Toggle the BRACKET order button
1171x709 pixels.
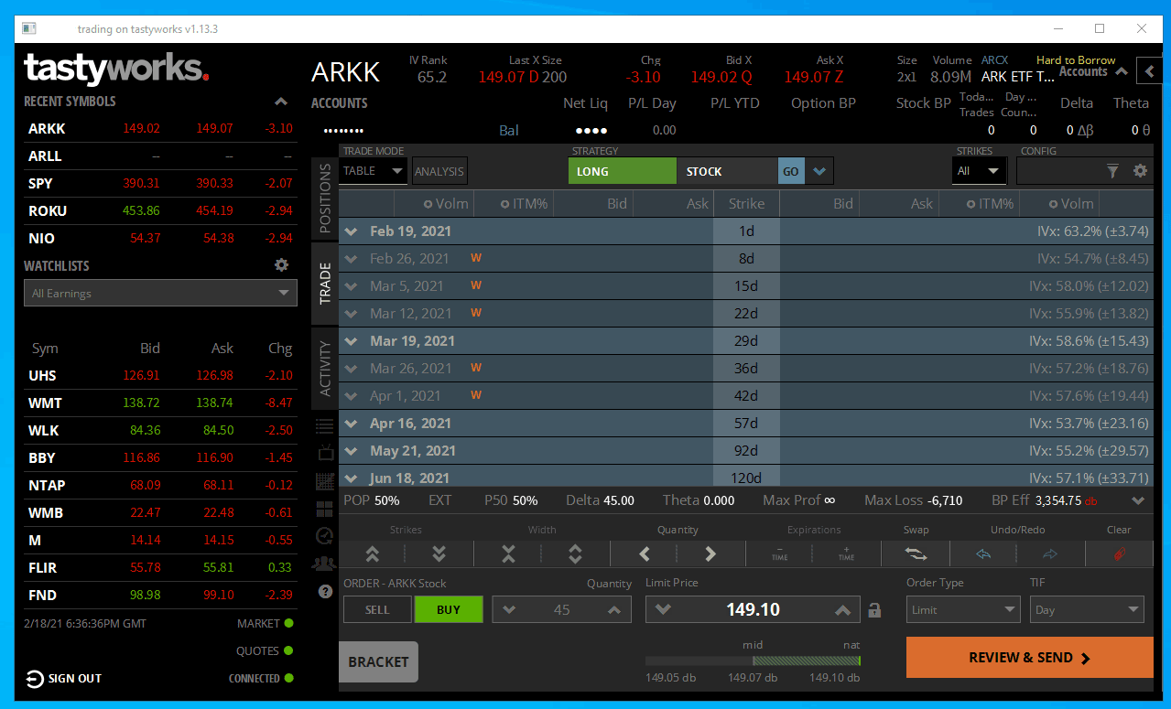[x=378, y=661]
